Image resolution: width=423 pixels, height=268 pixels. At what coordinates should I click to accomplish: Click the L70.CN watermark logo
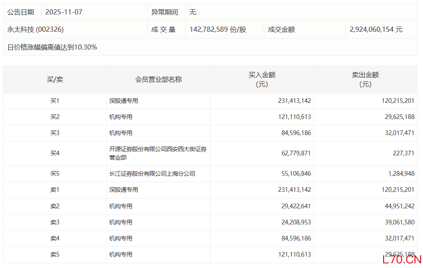click(401, 260)
